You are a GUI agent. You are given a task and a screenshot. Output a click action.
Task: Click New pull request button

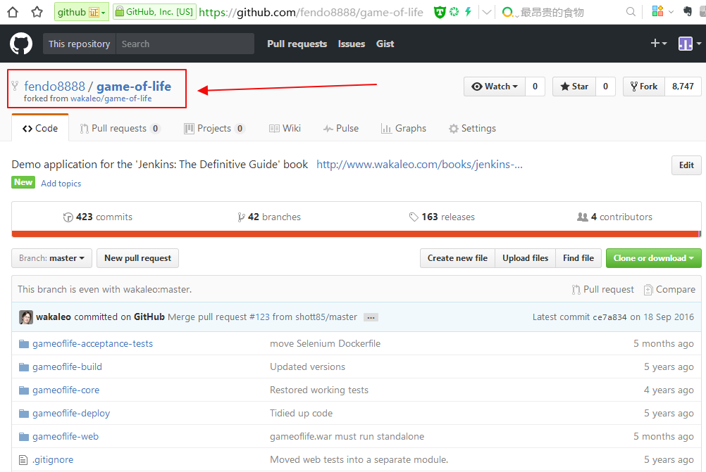(x=138, y=258)
